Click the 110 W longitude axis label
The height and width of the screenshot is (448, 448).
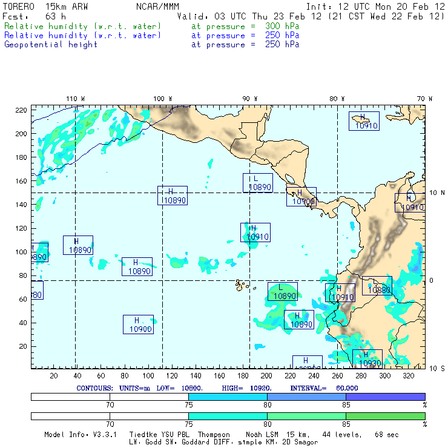pos(75,98)
